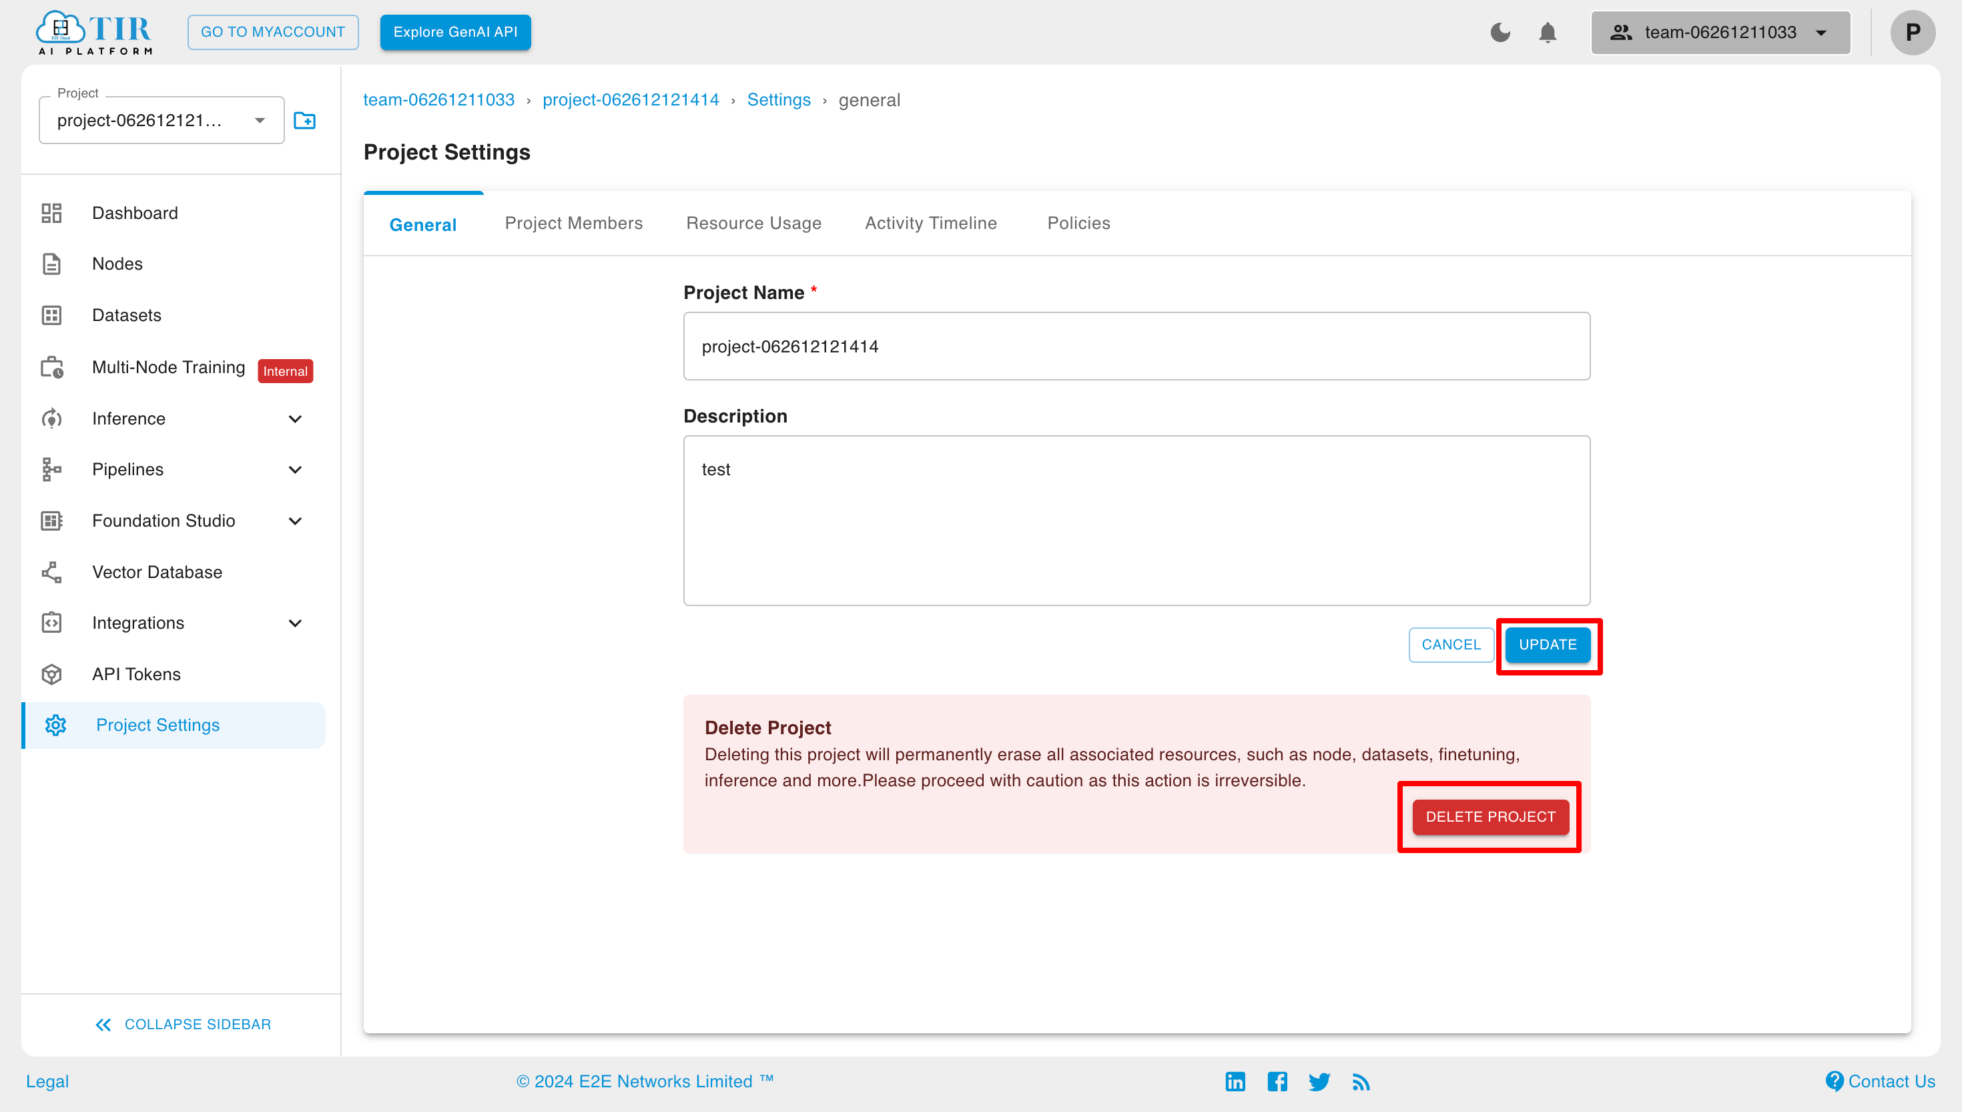Click the DELETE PROJECT button
Screen dimensions: 1962x1112
pos(1490,816)
